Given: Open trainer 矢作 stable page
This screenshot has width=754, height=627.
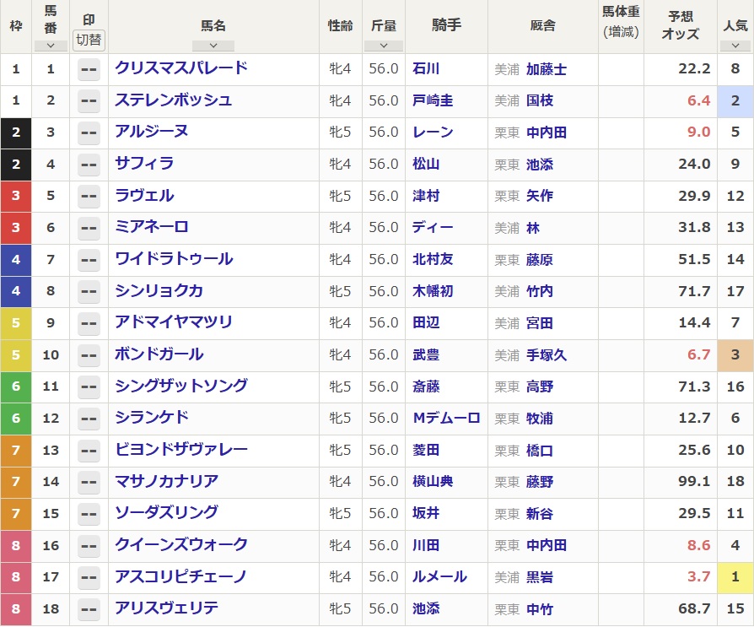Looking at the screenshot, I should 540,197.
